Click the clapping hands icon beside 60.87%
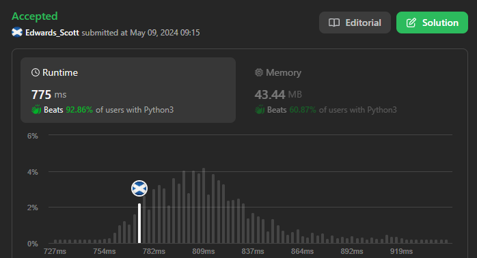 [260, 109]
